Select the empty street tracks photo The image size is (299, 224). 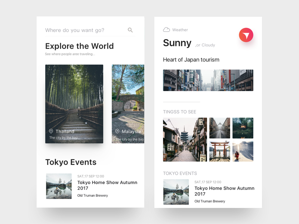pos(219,128)
